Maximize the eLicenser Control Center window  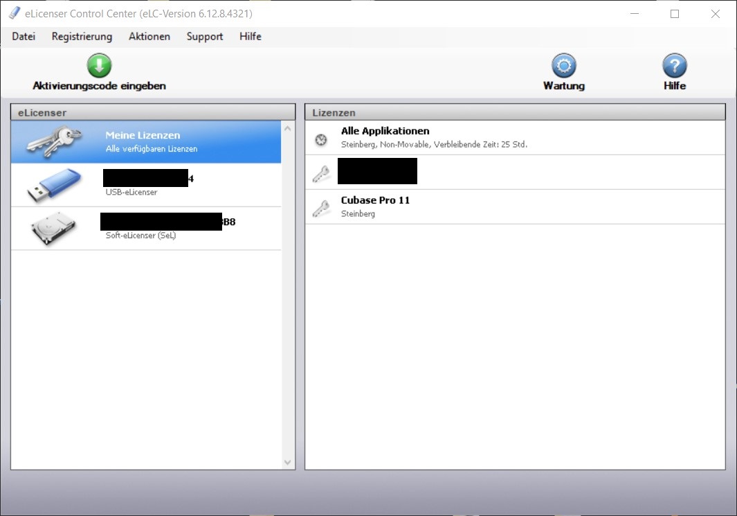(x=675, y=14)
